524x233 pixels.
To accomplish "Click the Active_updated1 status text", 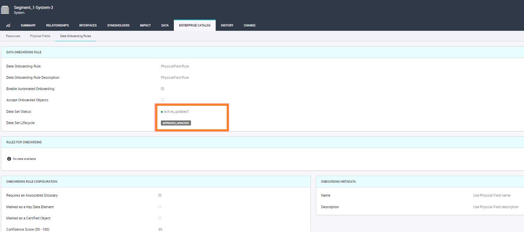I will point(176,112).
